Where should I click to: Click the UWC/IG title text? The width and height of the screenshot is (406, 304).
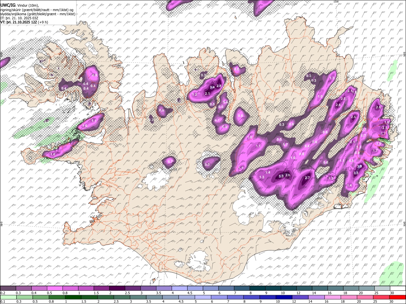point(7,5)
